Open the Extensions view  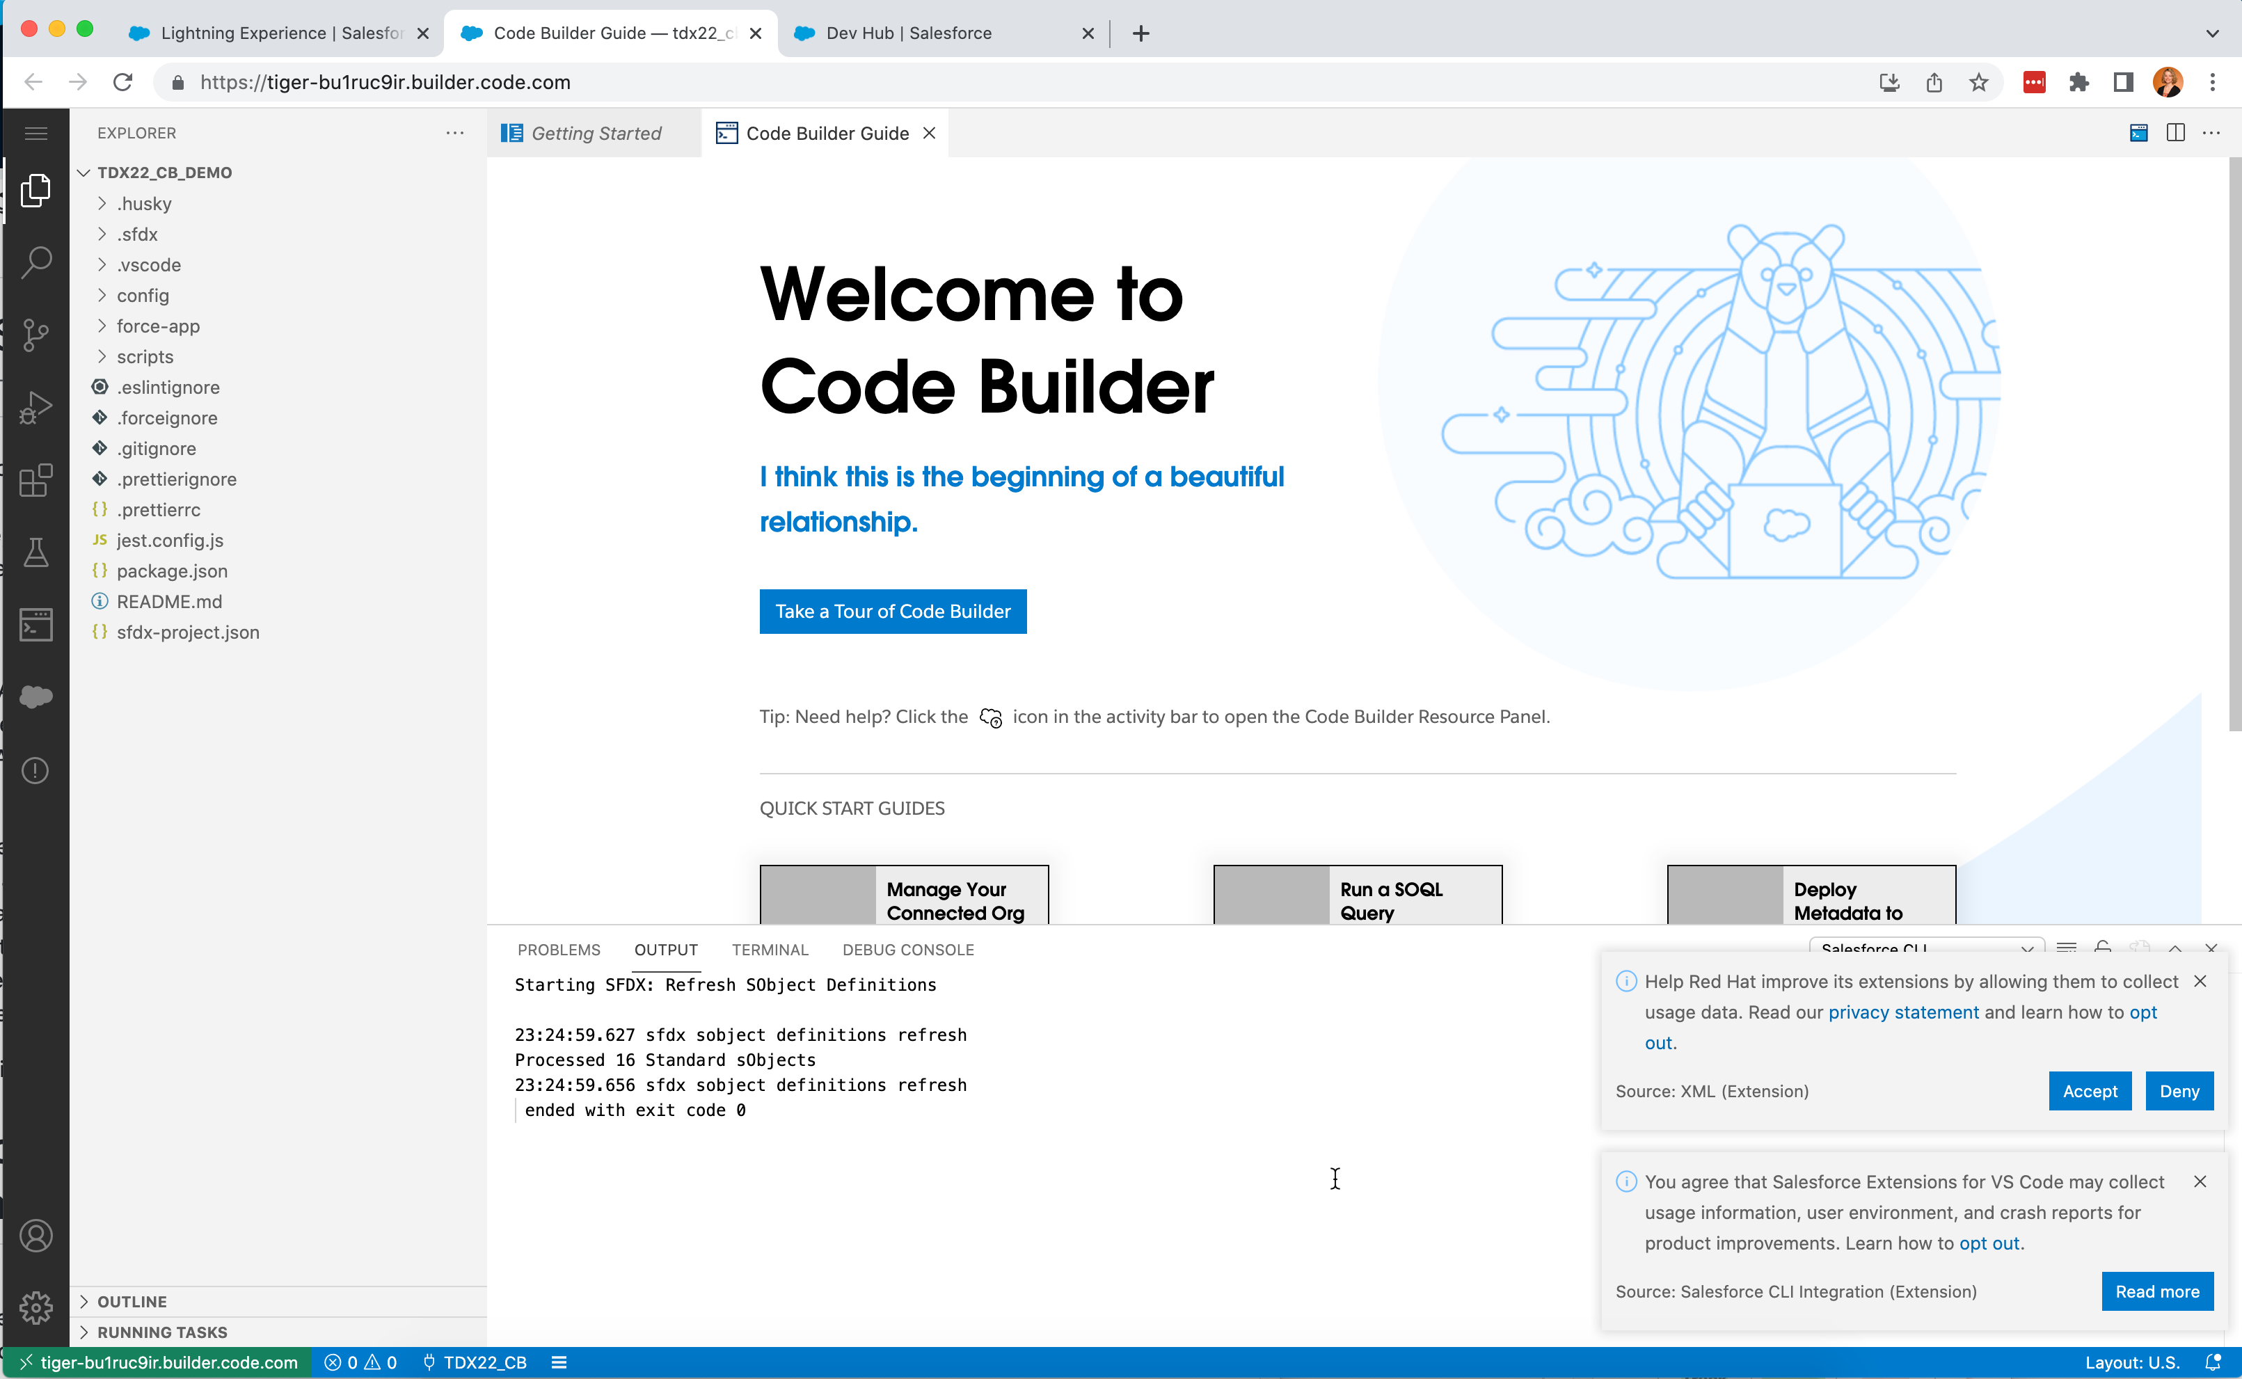[36, 481]
